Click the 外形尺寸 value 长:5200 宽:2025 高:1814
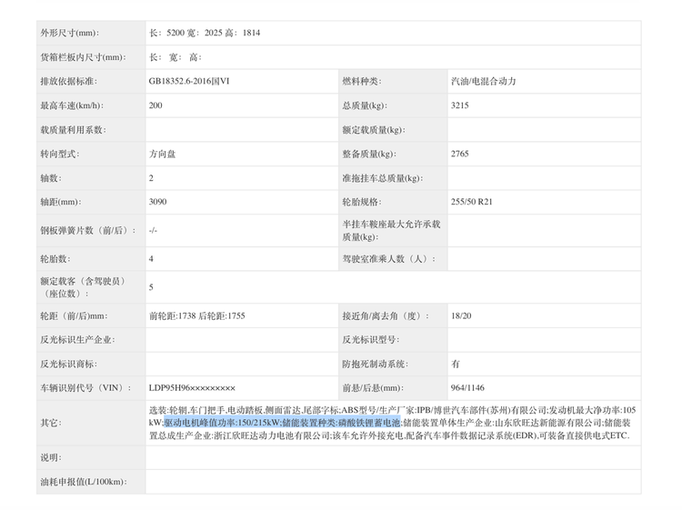Image resolution: width=682 pixels, height=510 pixels. click(205, 33)
